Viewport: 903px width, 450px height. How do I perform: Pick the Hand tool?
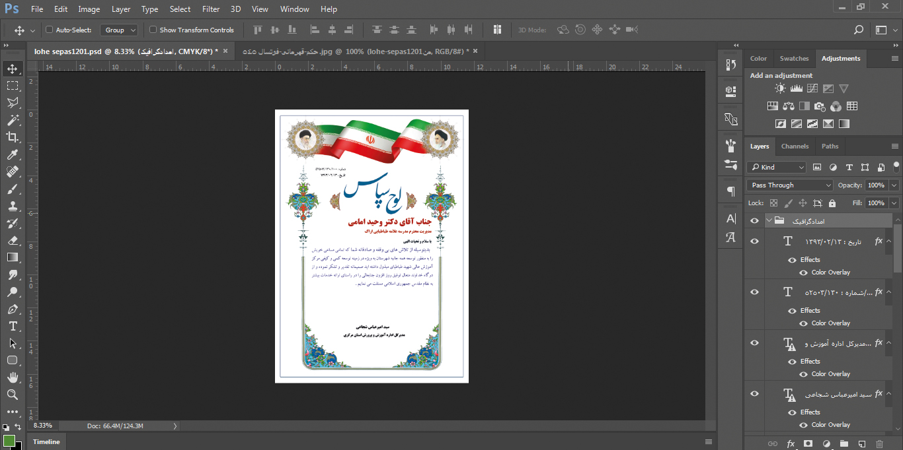pos(13,377)
